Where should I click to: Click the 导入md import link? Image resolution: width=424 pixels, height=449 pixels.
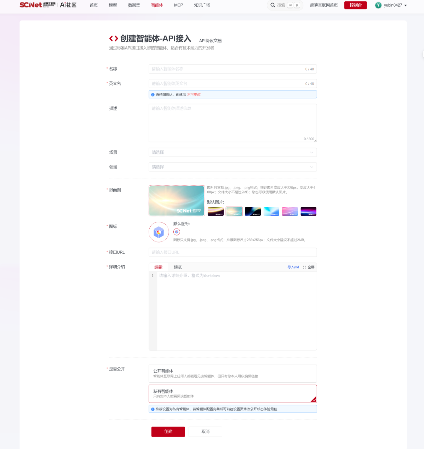tap(293, 267)
